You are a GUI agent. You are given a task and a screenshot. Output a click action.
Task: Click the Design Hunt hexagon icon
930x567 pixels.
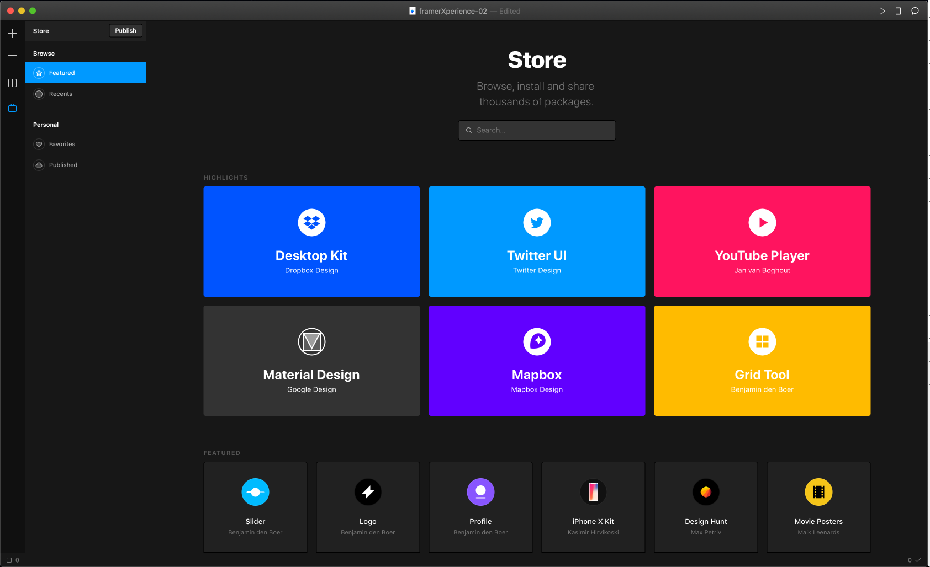point(706,492)
